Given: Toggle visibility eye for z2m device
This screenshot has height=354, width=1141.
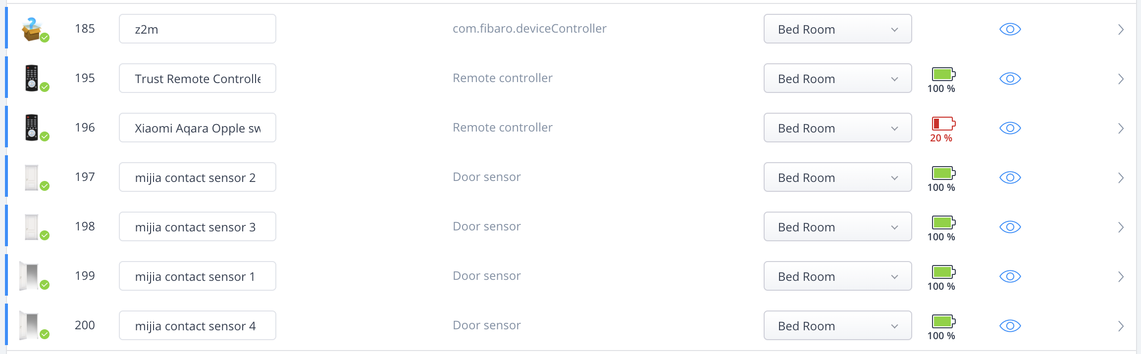Looking at the screenshot, I should tap(1010, 29).
